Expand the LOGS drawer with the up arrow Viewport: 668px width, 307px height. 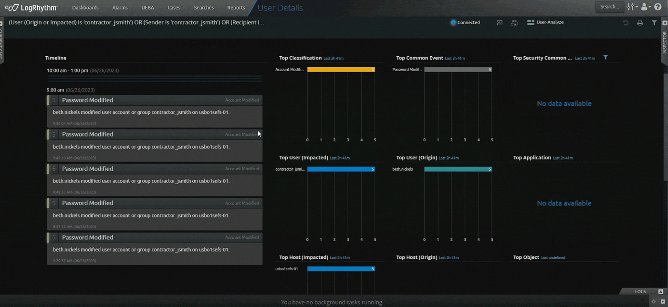point(661,292)
